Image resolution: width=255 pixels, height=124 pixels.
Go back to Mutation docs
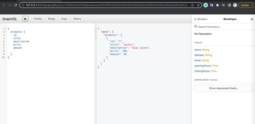(x=201, y=19)
